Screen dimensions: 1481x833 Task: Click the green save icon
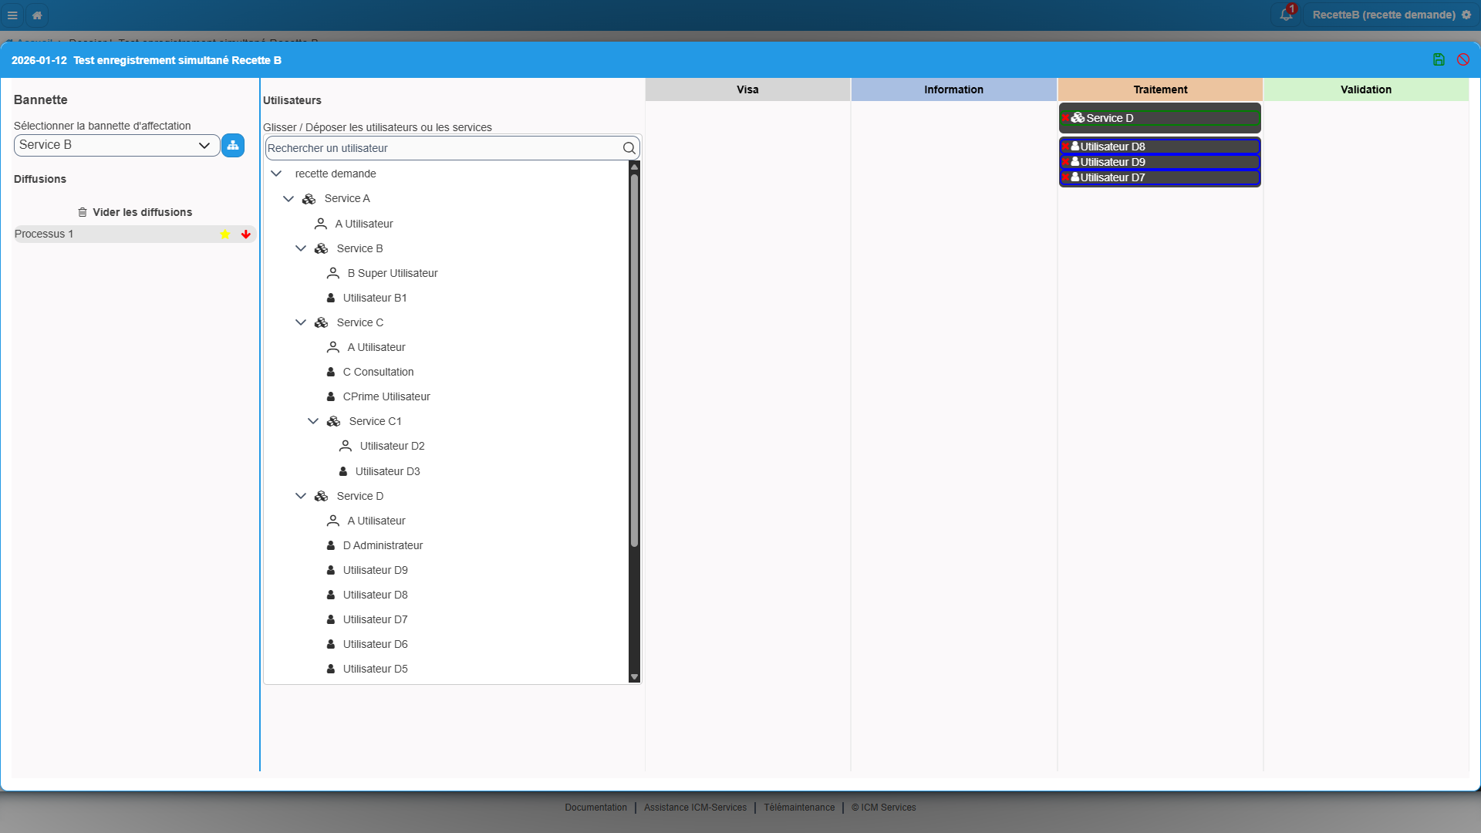tap(1439, 60)
